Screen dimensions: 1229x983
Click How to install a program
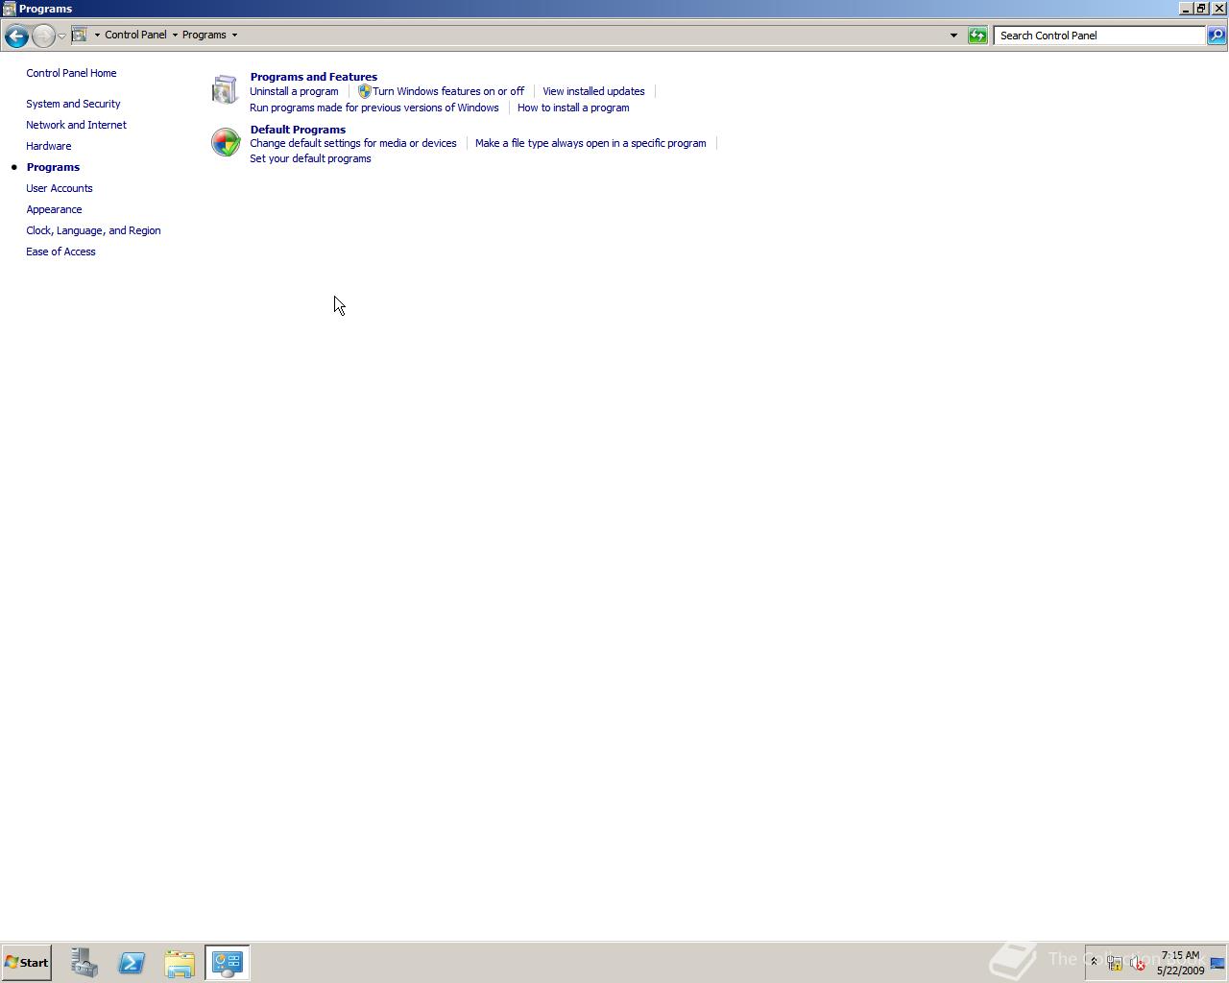point(573,108)
